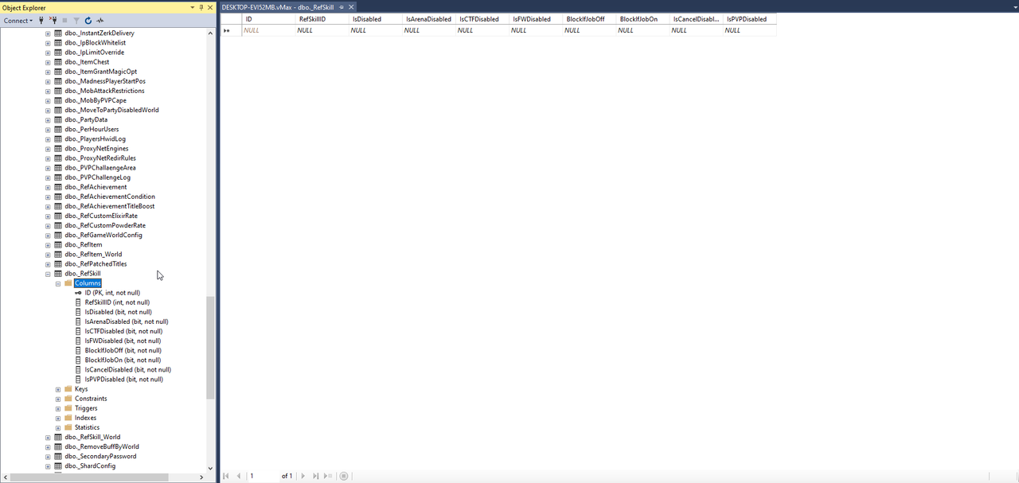The image size is (1019, 483).
Task: Click the Triggers folder icon
Action: (68, 408)
